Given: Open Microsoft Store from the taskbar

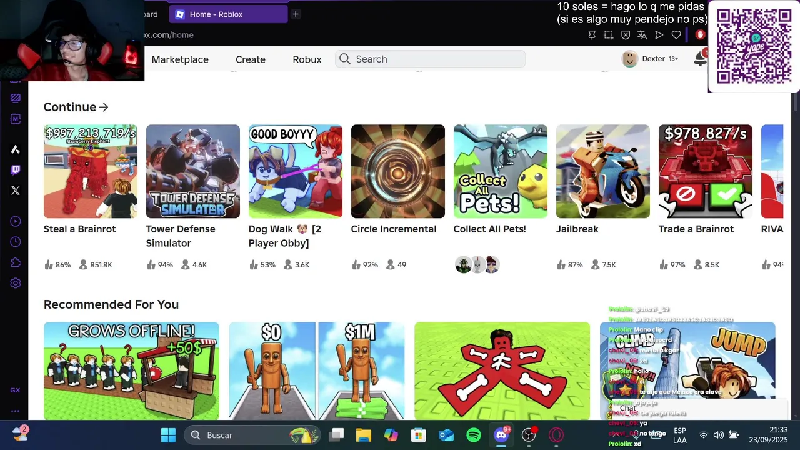Looking at the screenshot, I should [419, 435].
